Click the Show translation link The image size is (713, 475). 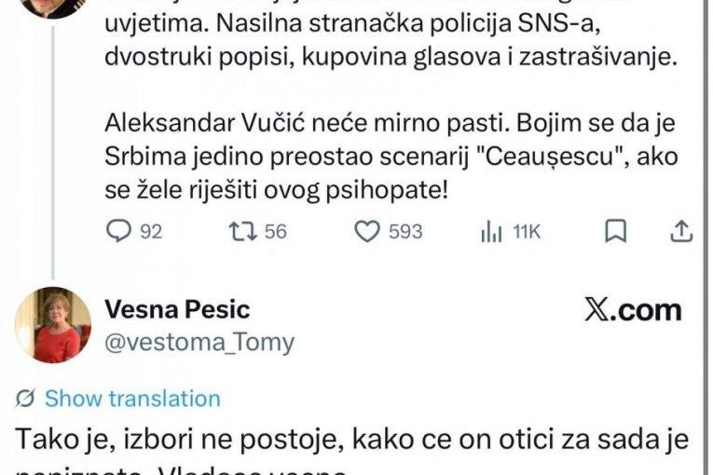tap(132, 399)
